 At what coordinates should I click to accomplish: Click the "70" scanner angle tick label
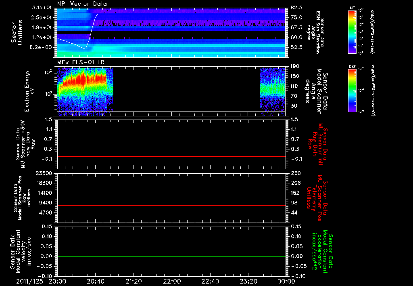294,96
